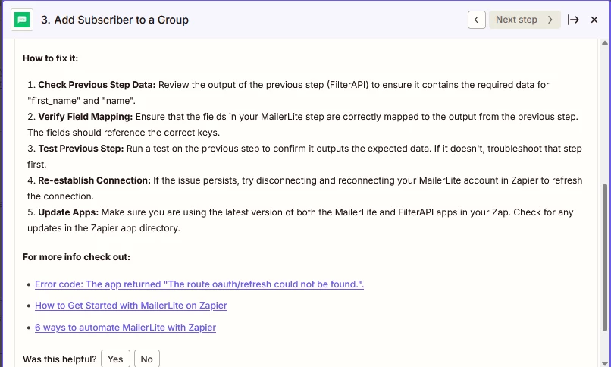Click the scrollbar up arrow
Screen dimensions: 611x367
point(604,42)
